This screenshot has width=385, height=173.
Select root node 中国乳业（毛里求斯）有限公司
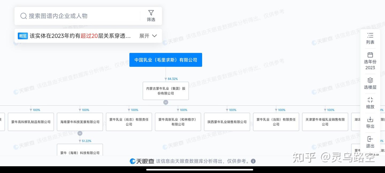[x=166, y=60]
